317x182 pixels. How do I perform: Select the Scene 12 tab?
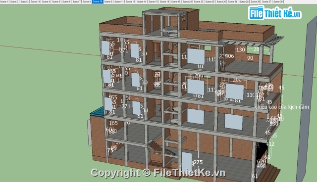coord(130,1)
